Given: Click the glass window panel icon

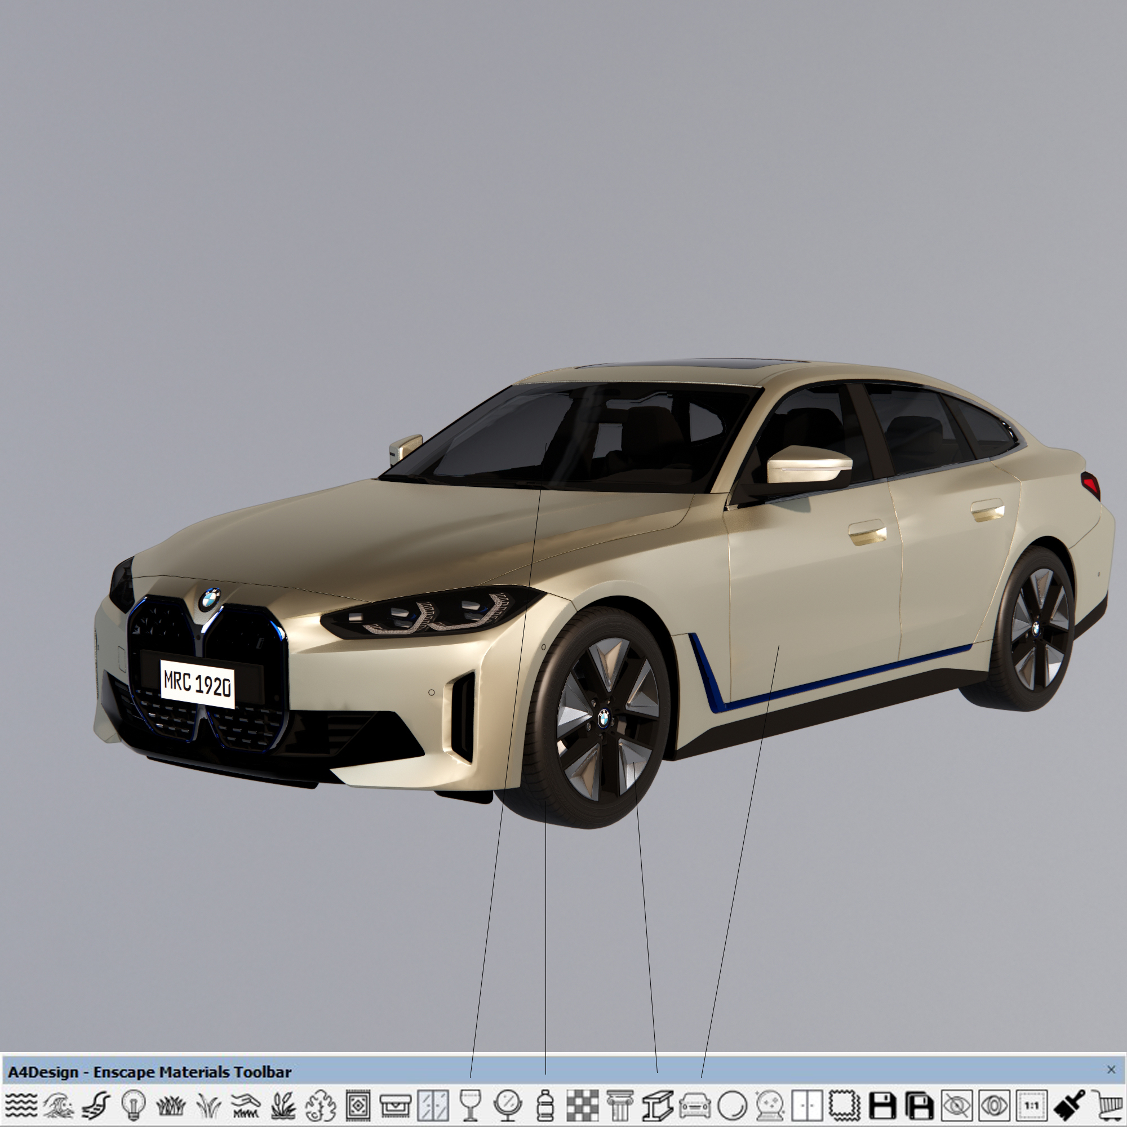Looking at the screenshot, I should (x=433, y=1105).
